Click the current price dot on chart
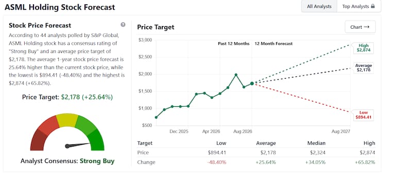412x185 pixels. coord(252,83)
